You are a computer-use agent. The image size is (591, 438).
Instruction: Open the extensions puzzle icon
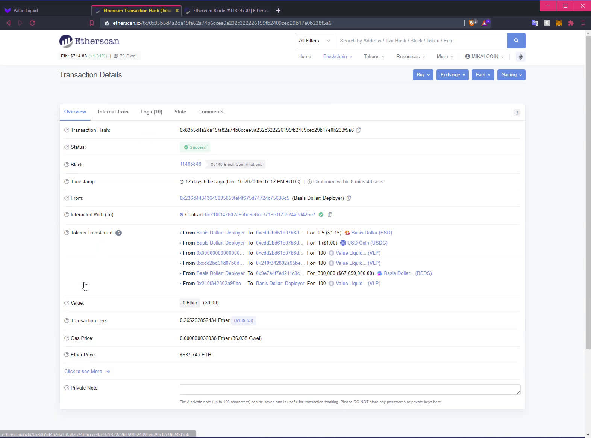(x=571, y=23)
